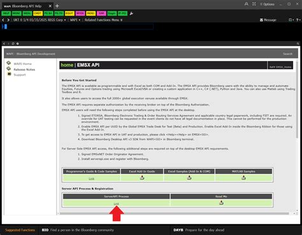Open the UKT security dropdown
This screenshot has height=235, width=302.
(40, 20)
